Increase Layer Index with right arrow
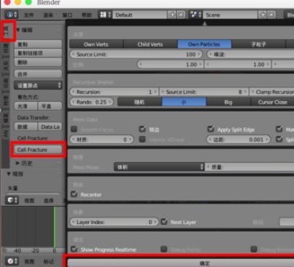The image size is (294, 267). tap(155, 222)
